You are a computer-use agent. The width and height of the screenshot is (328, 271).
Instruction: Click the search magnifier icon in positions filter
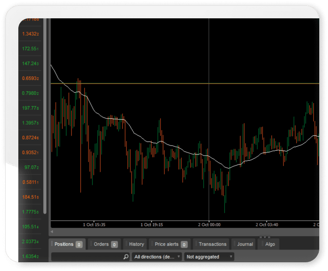tap(126, 257)
